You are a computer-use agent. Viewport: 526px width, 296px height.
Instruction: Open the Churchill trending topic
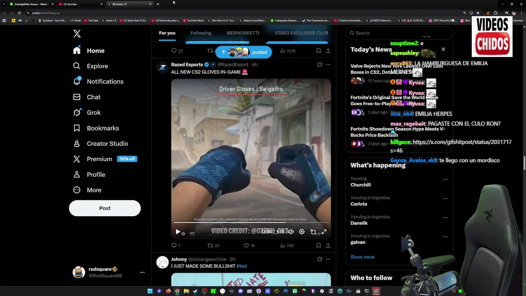360,185
